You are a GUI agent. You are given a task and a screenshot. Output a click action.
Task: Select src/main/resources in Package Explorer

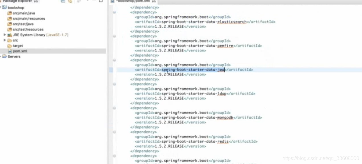(x=29, y=19)
